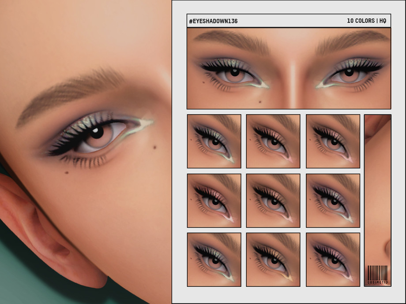The width and height of the screenshot is (406, 304).
Task: Select the middle-left eyeshadow swatch
Action: tap(214, 200)
